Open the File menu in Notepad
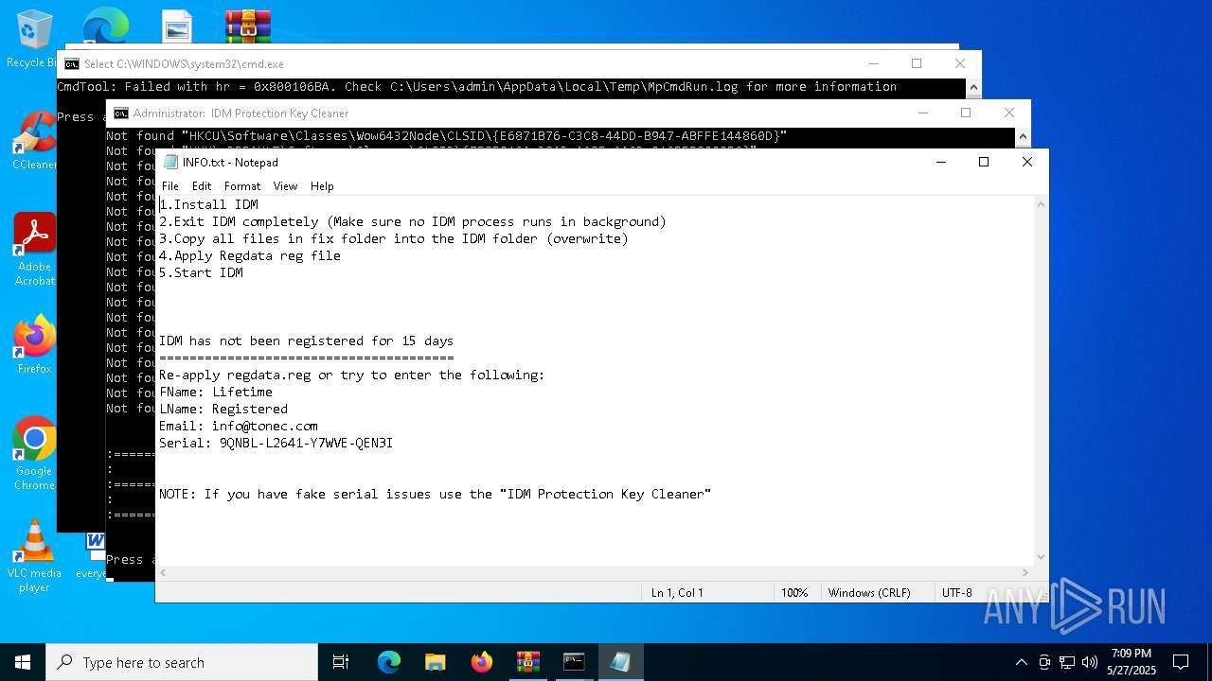1212x681 pixels. (170, 186)
